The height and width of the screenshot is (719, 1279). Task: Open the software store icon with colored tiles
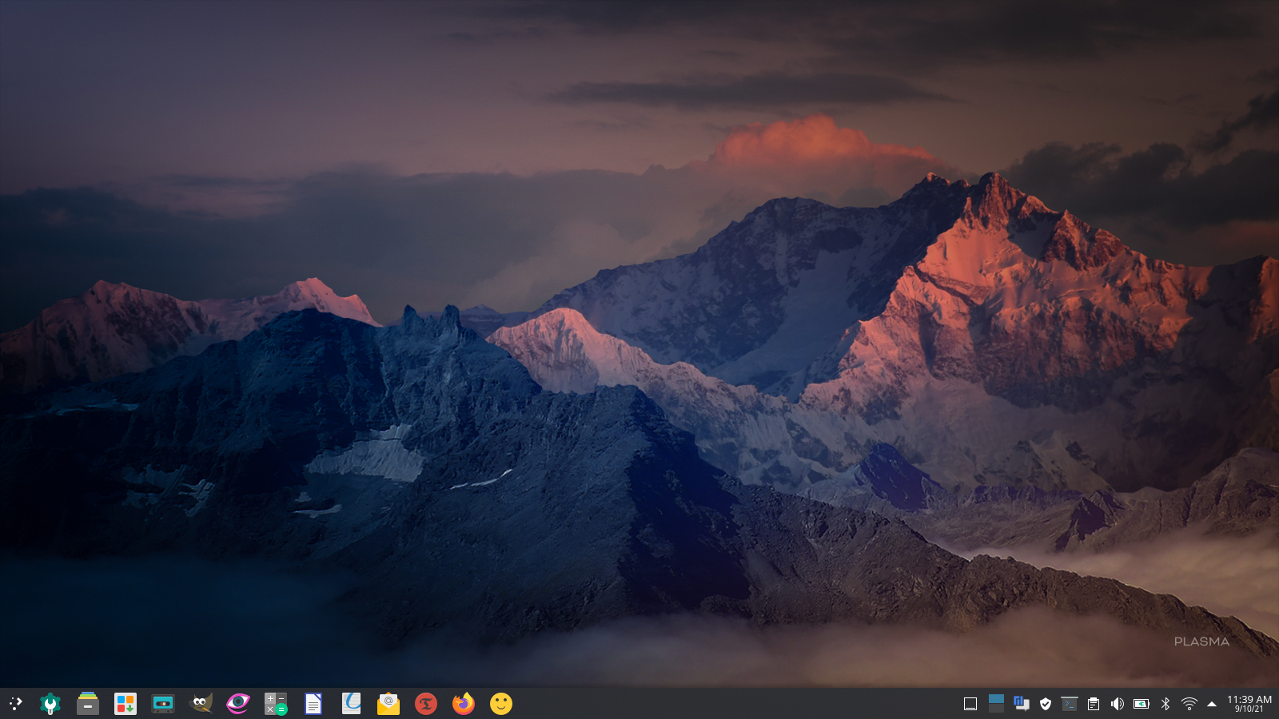point(126,704)
